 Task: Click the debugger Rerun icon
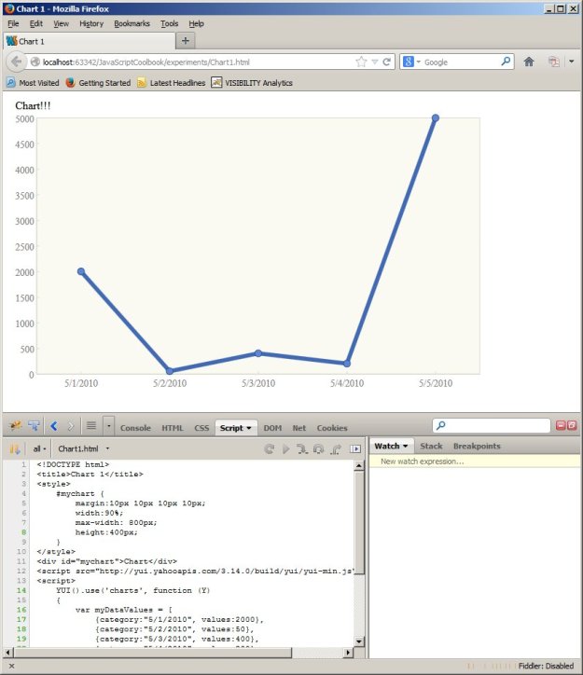pyautogui.click(x=269, y=448)
